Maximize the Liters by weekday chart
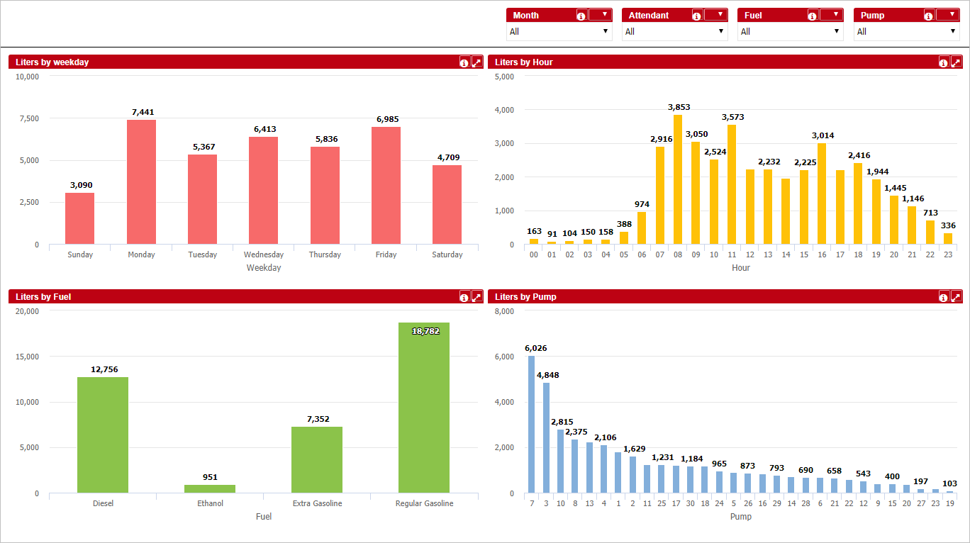The height and width of the screenshot is (543, 970). pyautogui.click(x=477, y=62)
